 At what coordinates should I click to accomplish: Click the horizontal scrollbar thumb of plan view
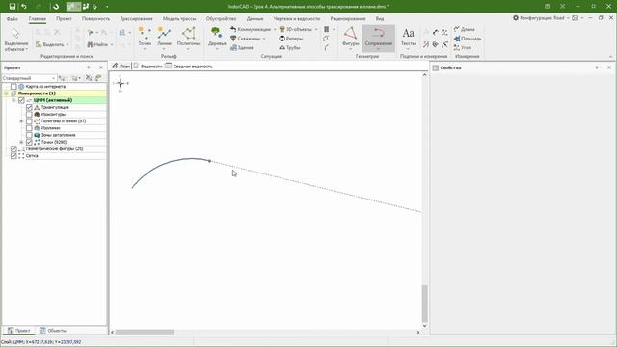145,332
